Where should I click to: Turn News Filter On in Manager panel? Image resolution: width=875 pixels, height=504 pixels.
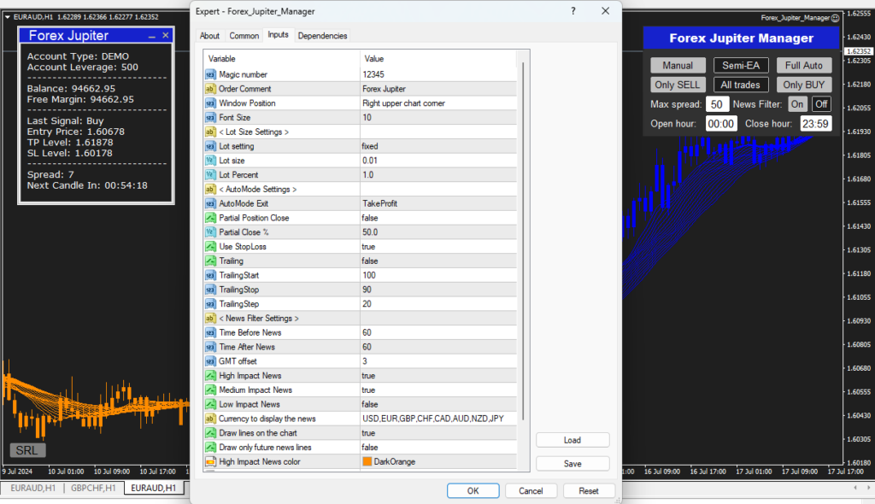[797, 104]
